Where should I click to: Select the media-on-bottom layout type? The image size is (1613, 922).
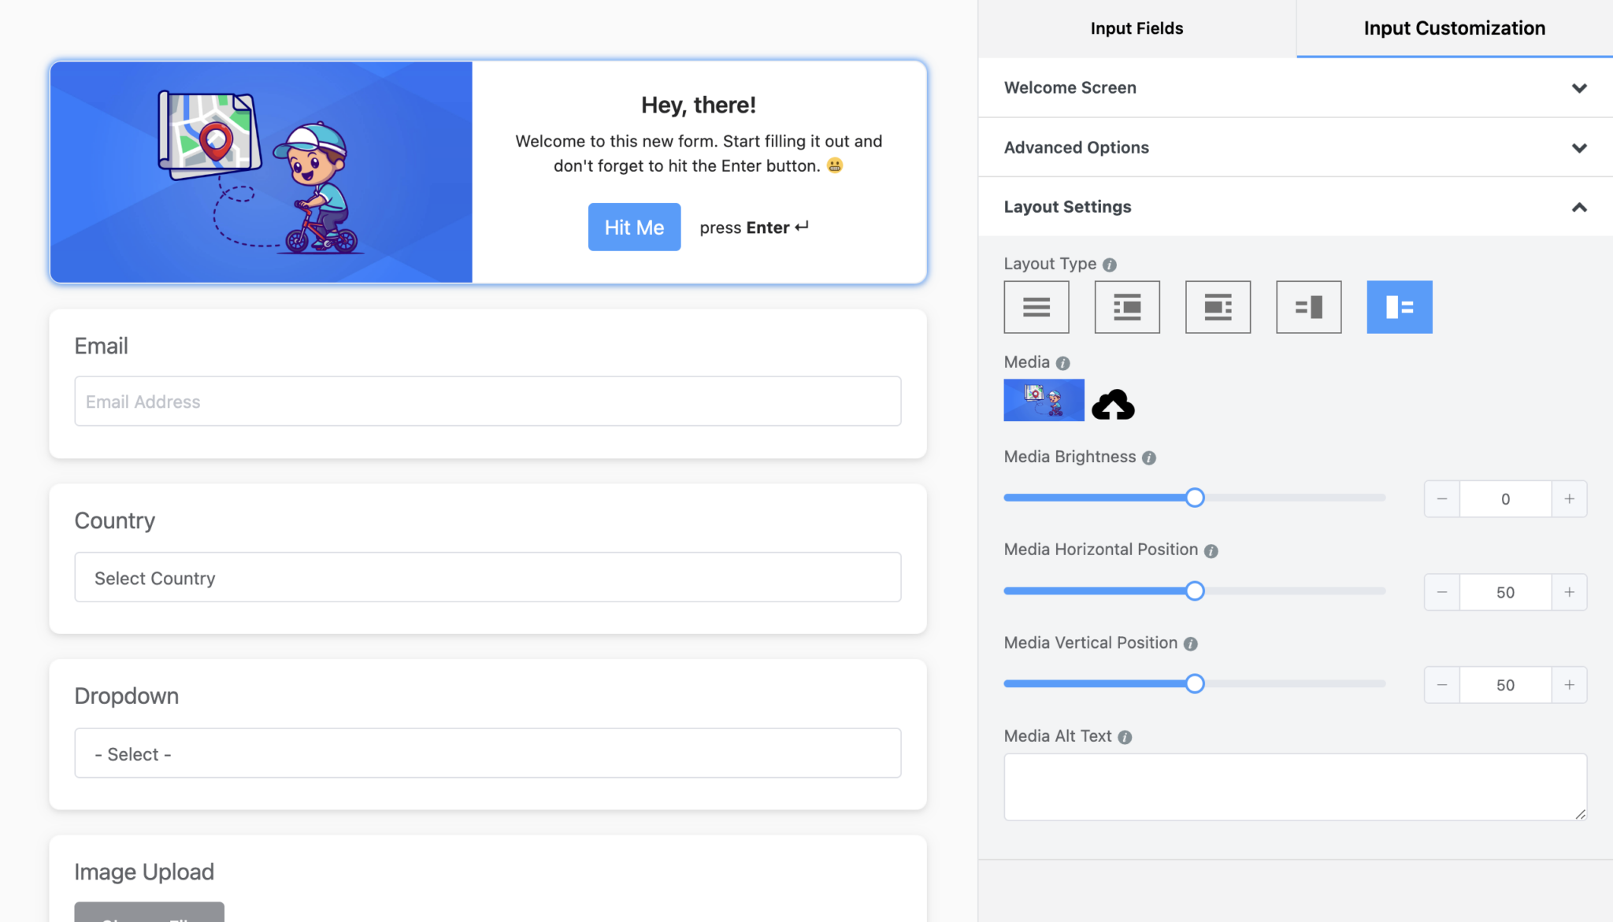1218,306
